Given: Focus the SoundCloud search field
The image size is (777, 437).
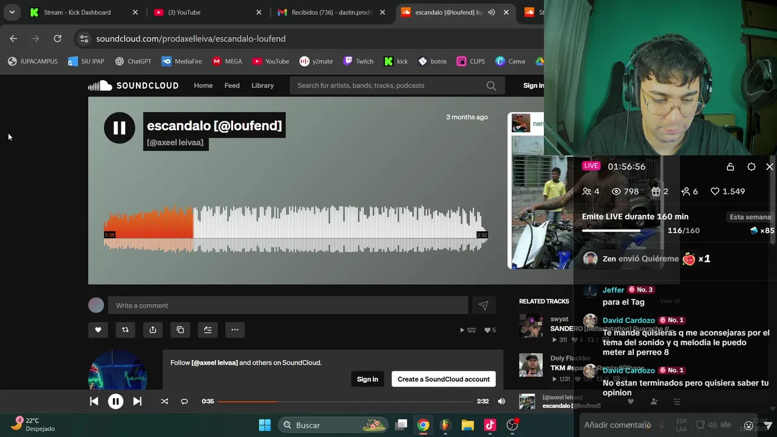Looking at the screenshot, I should click(x=388, y=86).
